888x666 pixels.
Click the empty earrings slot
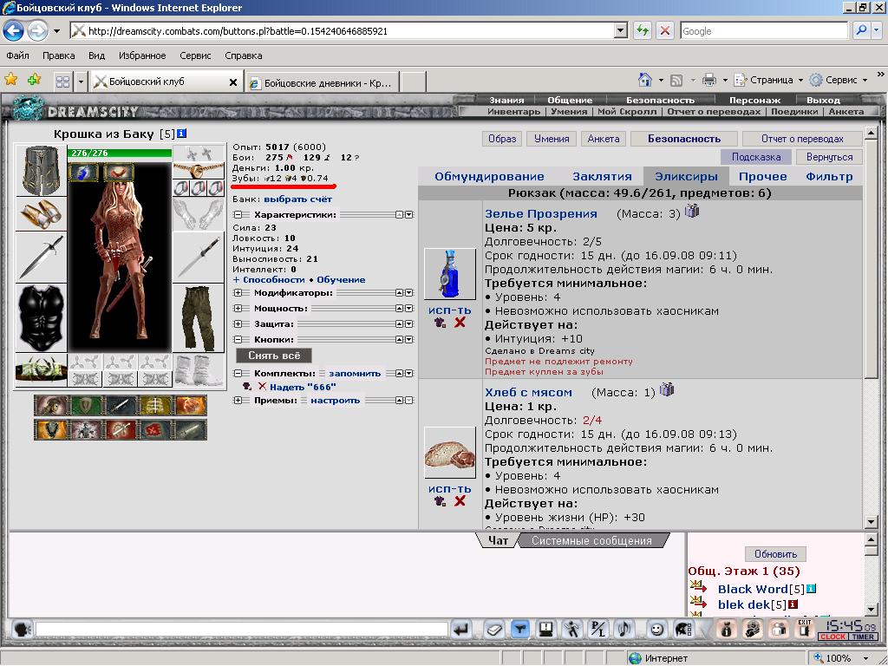(199, 153)
